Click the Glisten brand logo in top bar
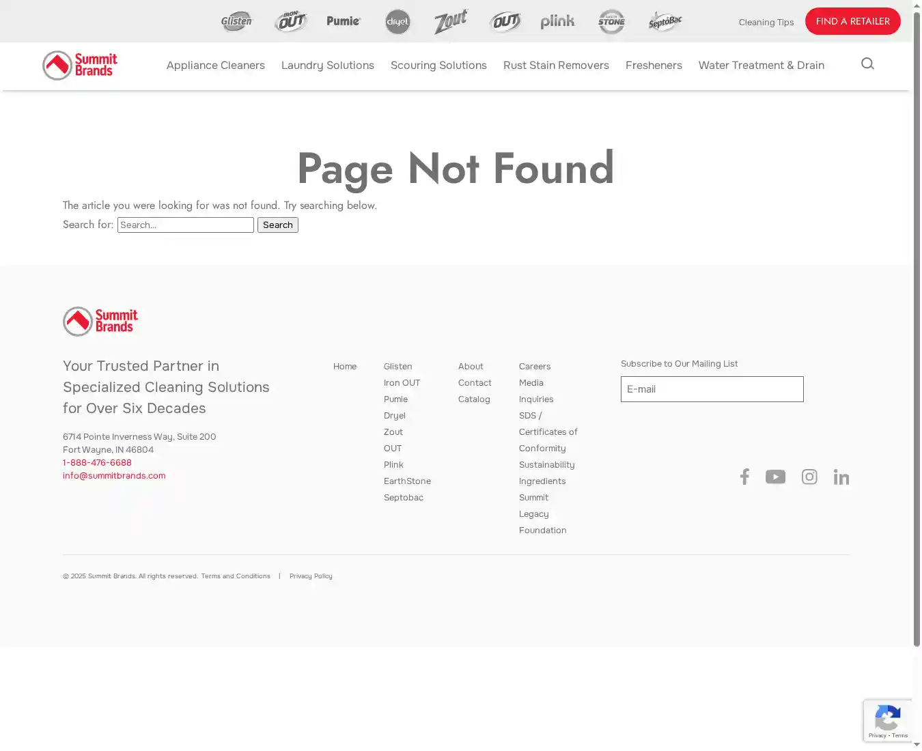 tap(236, 22)
